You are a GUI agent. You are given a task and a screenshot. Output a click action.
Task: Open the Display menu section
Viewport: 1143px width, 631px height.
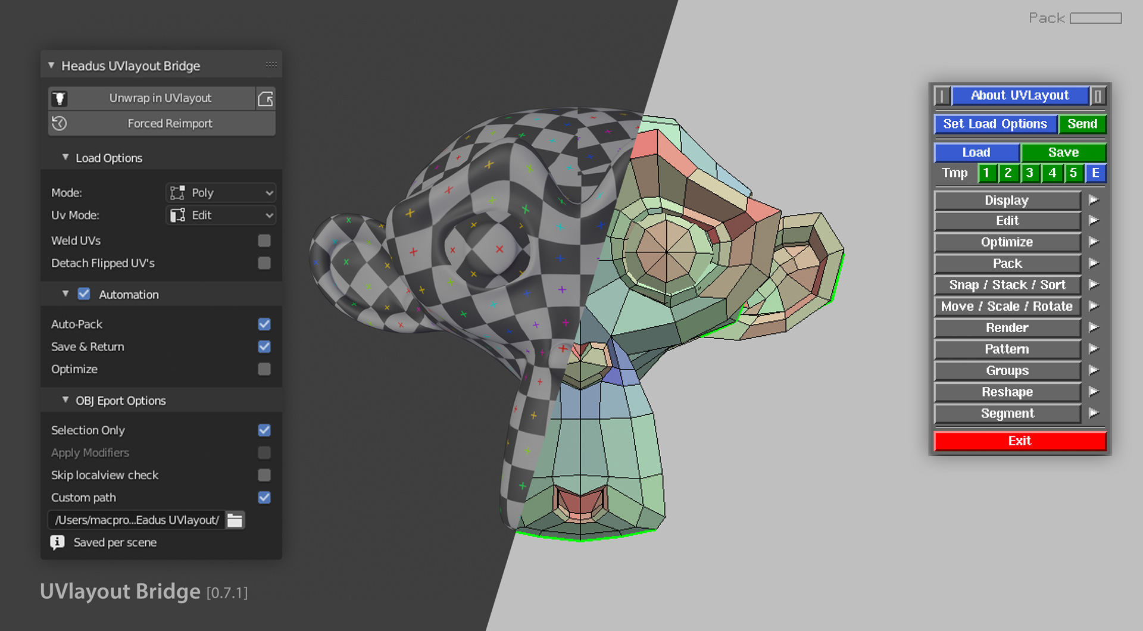[x=1007, y=200]
